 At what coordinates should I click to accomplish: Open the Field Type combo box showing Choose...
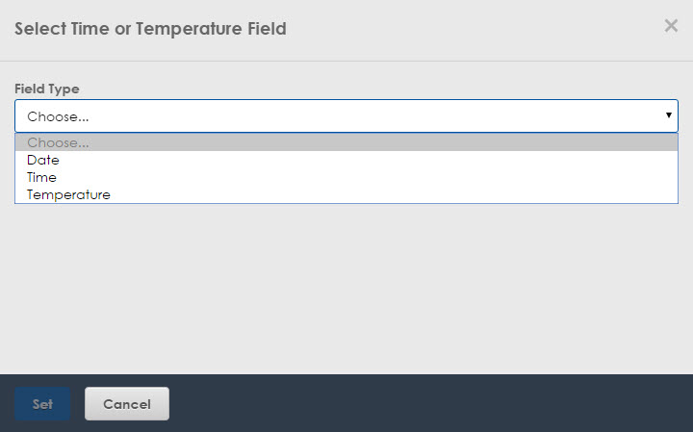346,115
